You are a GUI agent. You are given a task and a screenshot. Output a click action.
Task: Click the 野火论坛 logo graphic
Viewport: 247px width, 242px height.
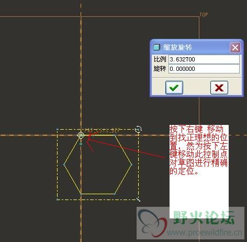click(152, 223)
